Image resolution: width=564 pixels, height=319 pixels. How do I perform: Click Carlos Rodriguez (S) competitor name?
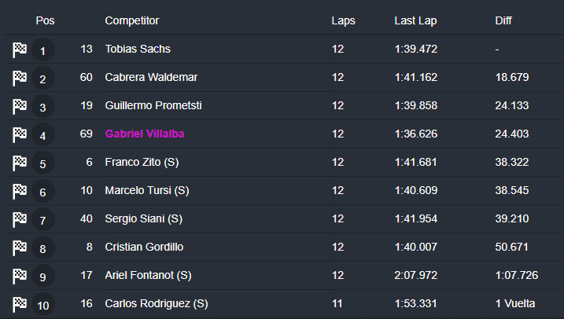coord(157,303)
